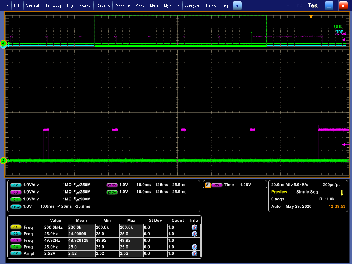This screenshot has width=352, height=264.
Task: Click the trigger slope A' icon
Action: [207, 185]
